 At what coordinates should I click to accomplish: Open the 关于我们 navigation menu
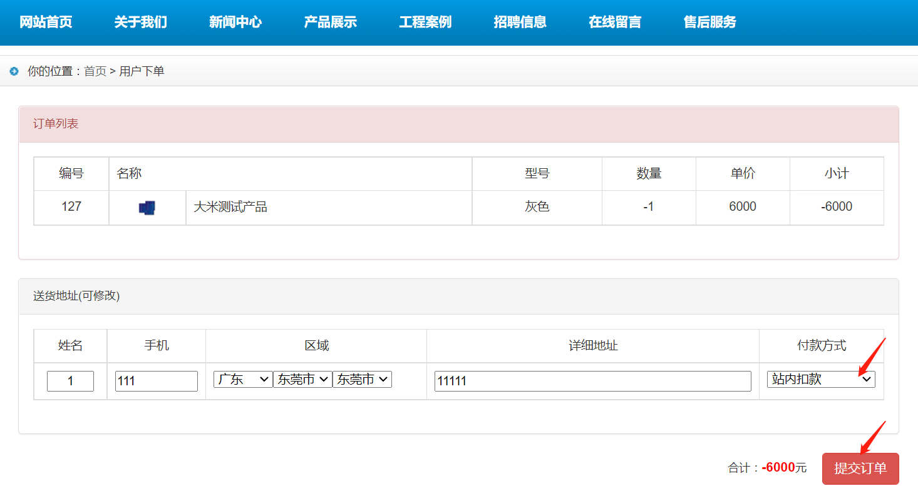(140, 22)
